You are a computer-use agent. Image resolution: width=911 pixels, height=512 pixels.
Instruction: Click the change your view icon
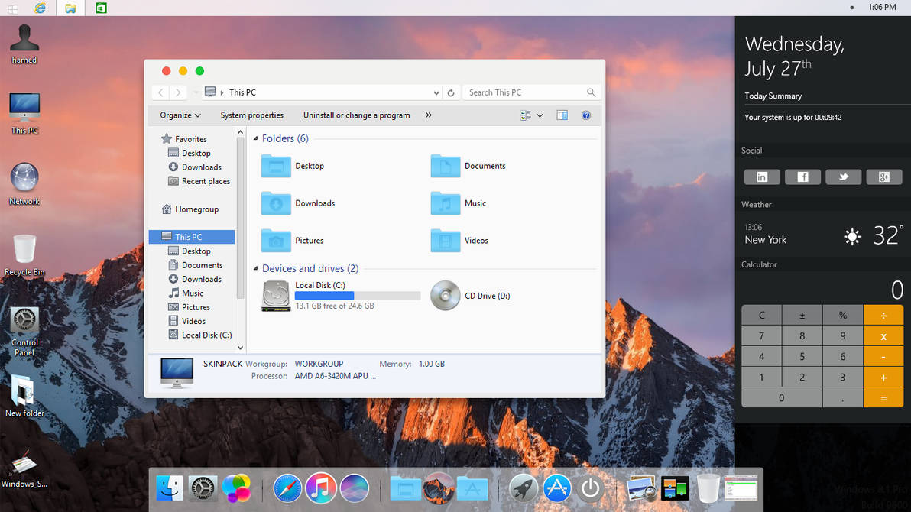tap(524, 115)
